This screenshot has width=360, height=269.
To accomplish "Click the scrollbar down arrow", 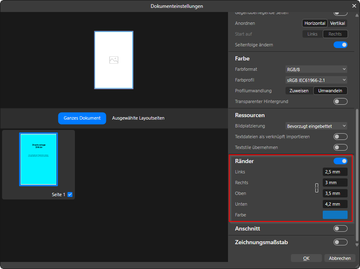I will click(357, 245).
